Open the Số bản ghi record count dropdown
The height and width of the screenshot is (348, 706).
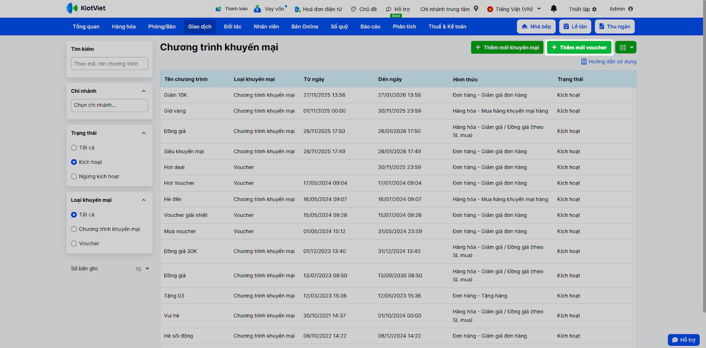143,269
